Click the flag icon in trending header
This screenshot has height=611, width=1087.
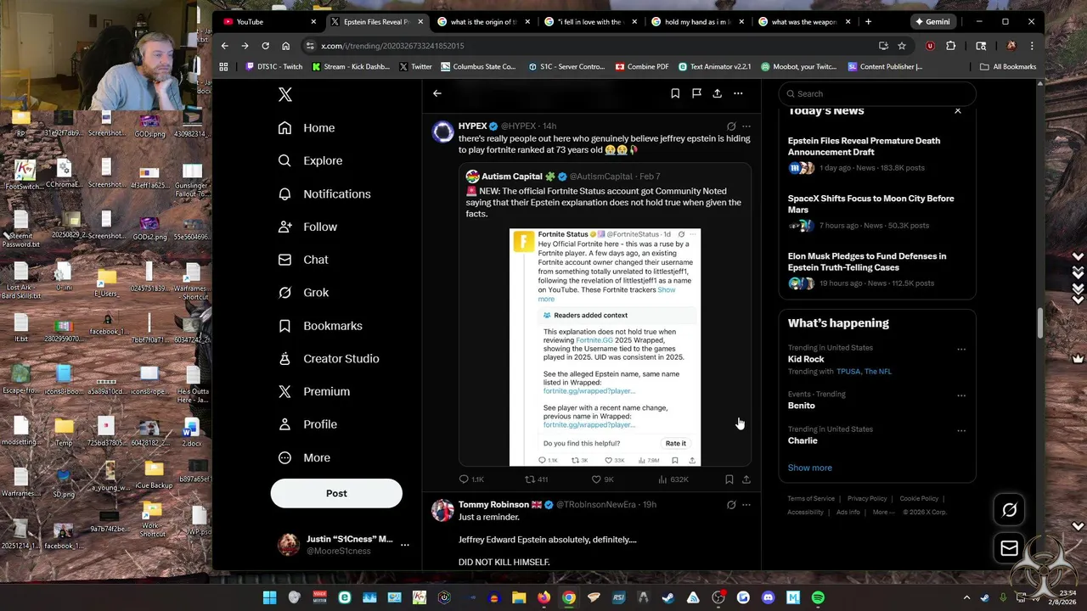pos(696,93)
